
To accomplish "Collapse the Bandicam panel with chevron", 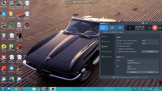I will point(160,32).
